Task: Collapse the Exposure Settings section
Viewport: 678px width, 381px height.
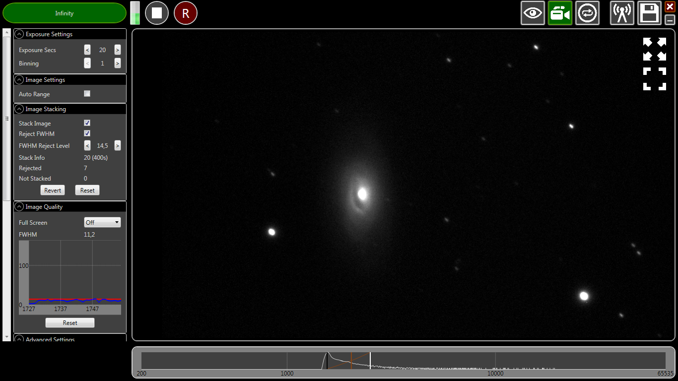Action: point(19,34)
